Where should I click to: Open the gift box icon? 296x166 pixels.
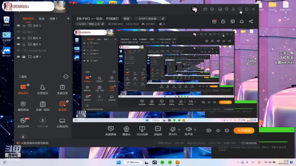(214, 21)
